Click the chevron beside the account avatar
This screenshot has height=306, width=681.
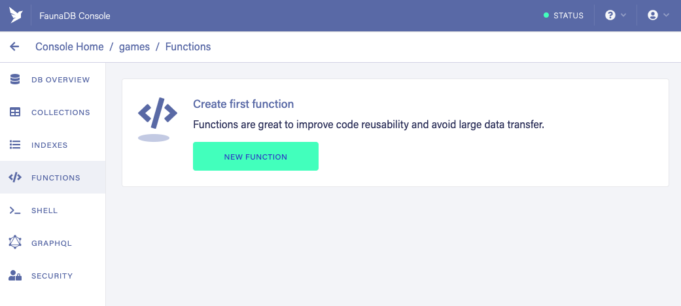666,15
